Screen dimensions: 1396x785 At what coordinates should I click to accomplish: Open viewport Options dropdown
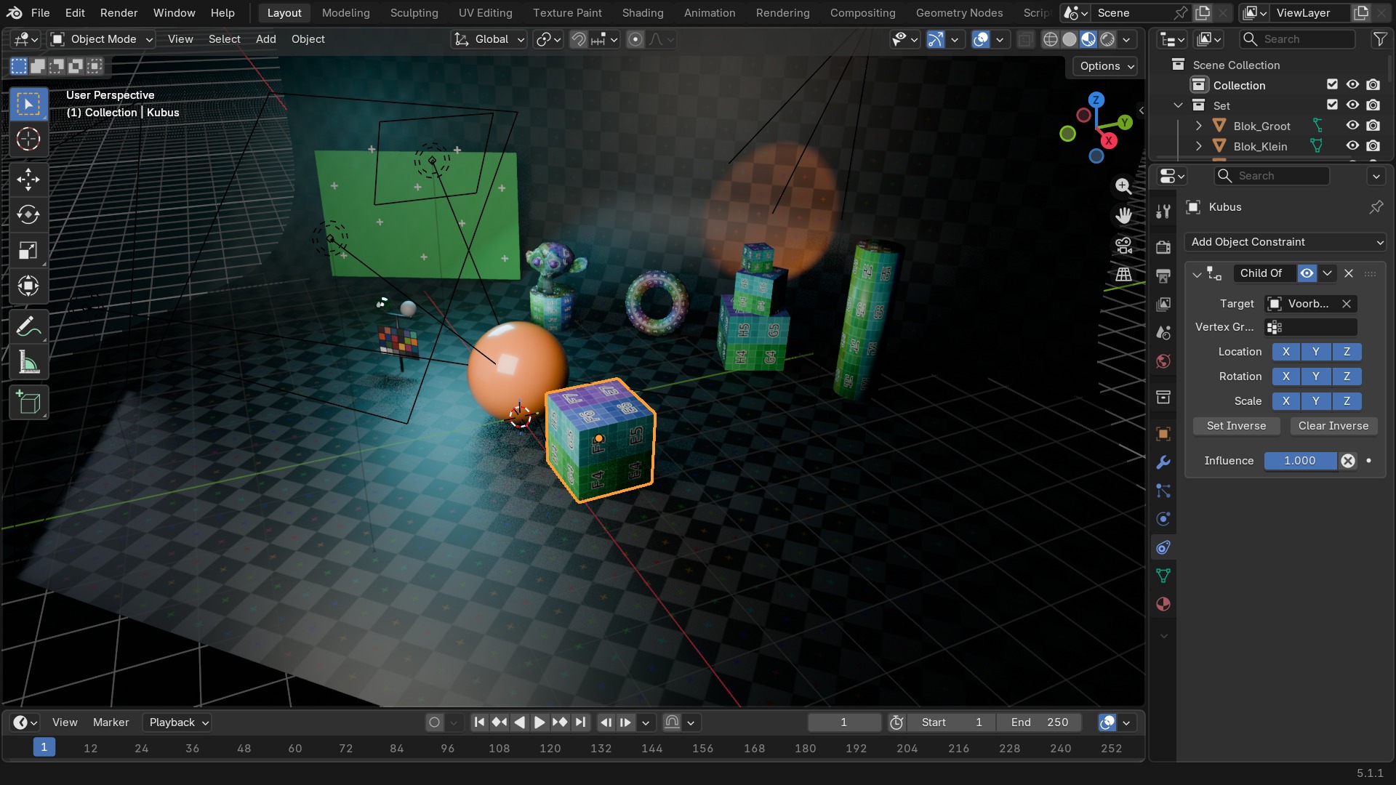pyautogui.click(x=1105, y=66)
